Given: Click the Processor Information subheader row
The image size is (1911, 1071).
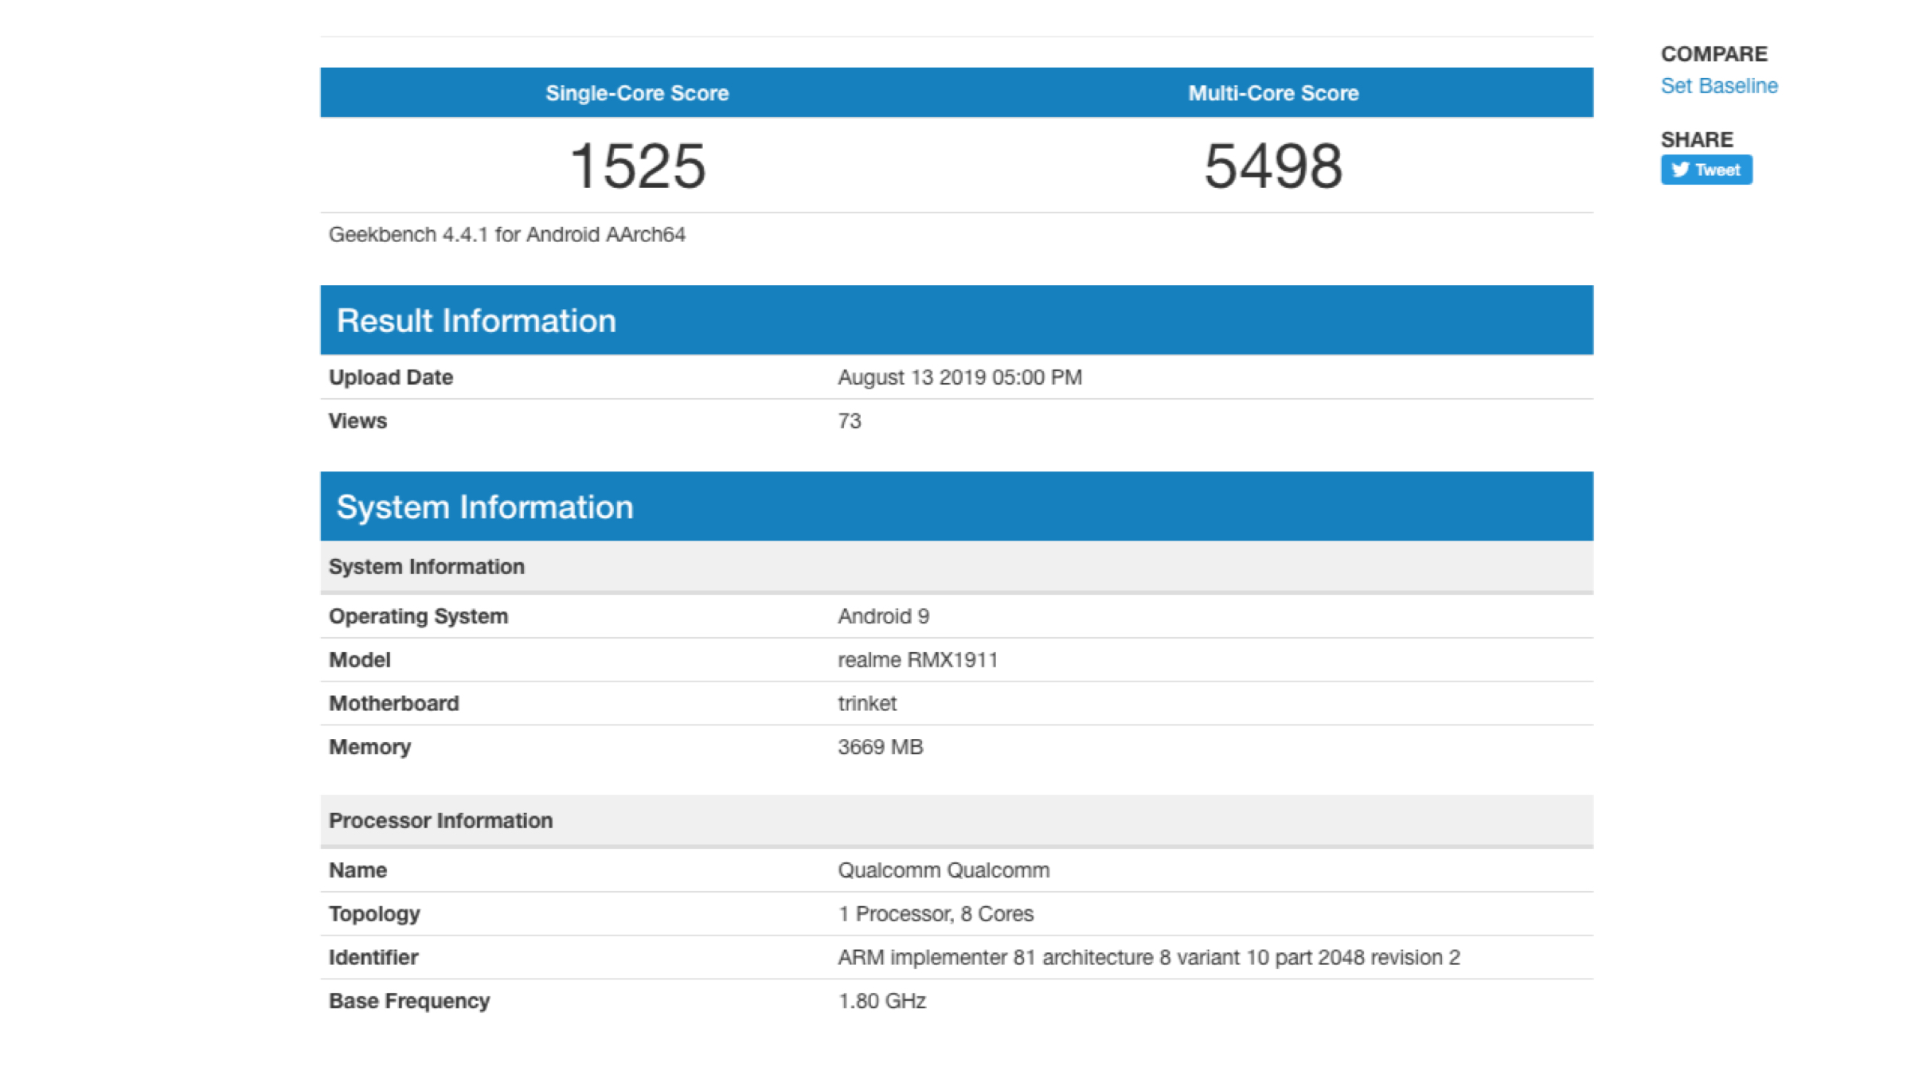Looking at the screenshot, I should [440, 820].
